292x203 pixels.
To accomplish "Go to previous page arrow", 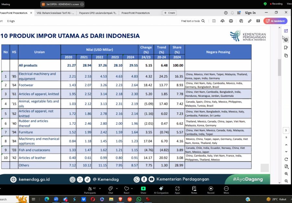I will click(x=286, y=145).
